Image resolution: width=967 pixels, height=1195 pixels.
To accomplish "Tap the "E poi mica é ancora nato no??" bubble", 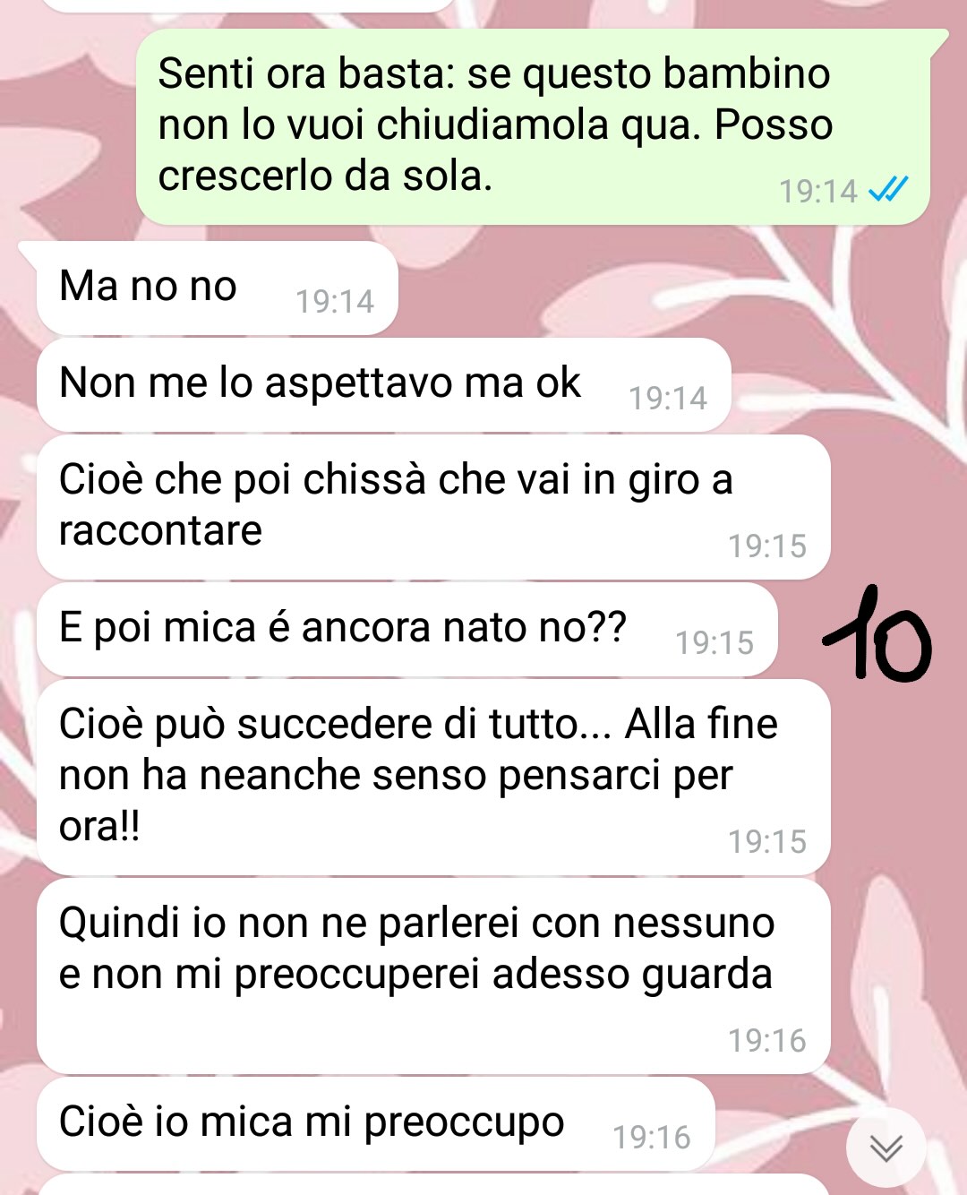I will pyautogui.click(x=407, y=630).
